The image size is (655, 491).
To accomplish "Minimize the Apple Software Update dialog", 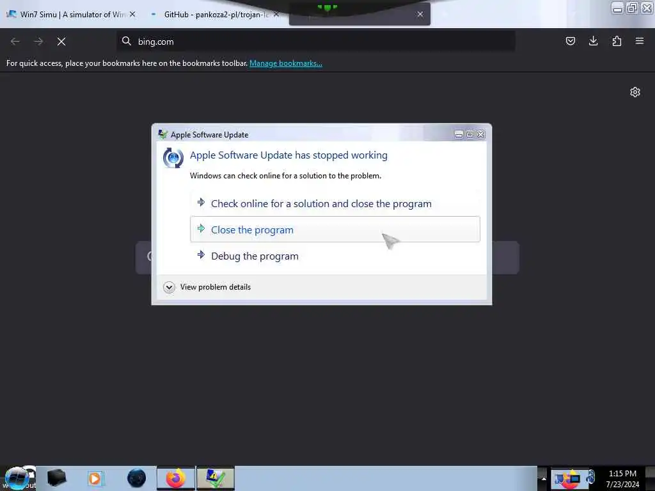I will coord(459,134).
